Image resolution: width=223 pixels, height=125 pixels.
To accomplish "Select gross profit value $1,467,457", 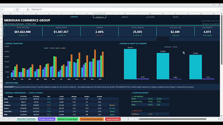I will pyautogui.click(x=61, y=32).
